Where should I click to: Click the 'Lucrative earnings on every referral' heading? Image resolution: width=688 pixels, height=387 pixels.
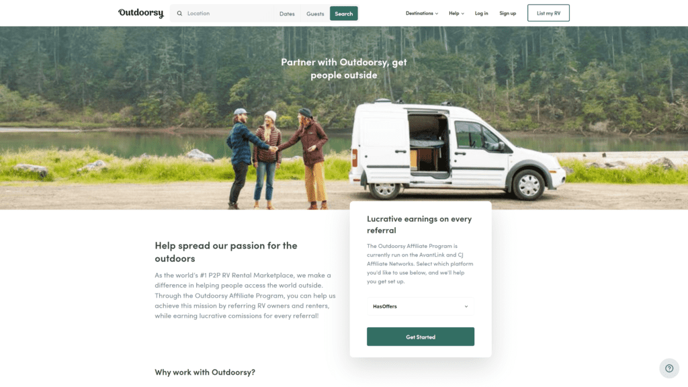(419, 224)
